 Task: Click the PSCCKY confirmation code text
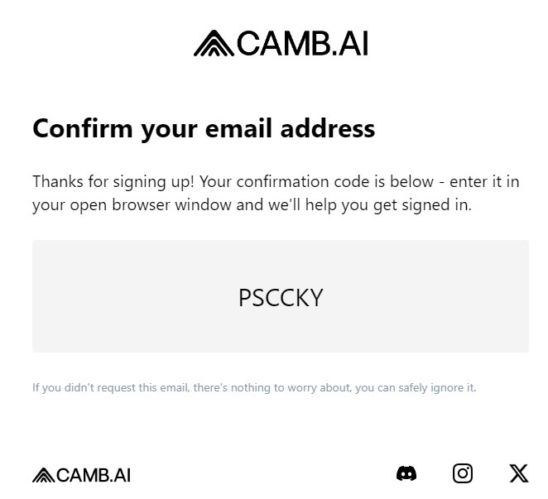(x=281, y=297)
